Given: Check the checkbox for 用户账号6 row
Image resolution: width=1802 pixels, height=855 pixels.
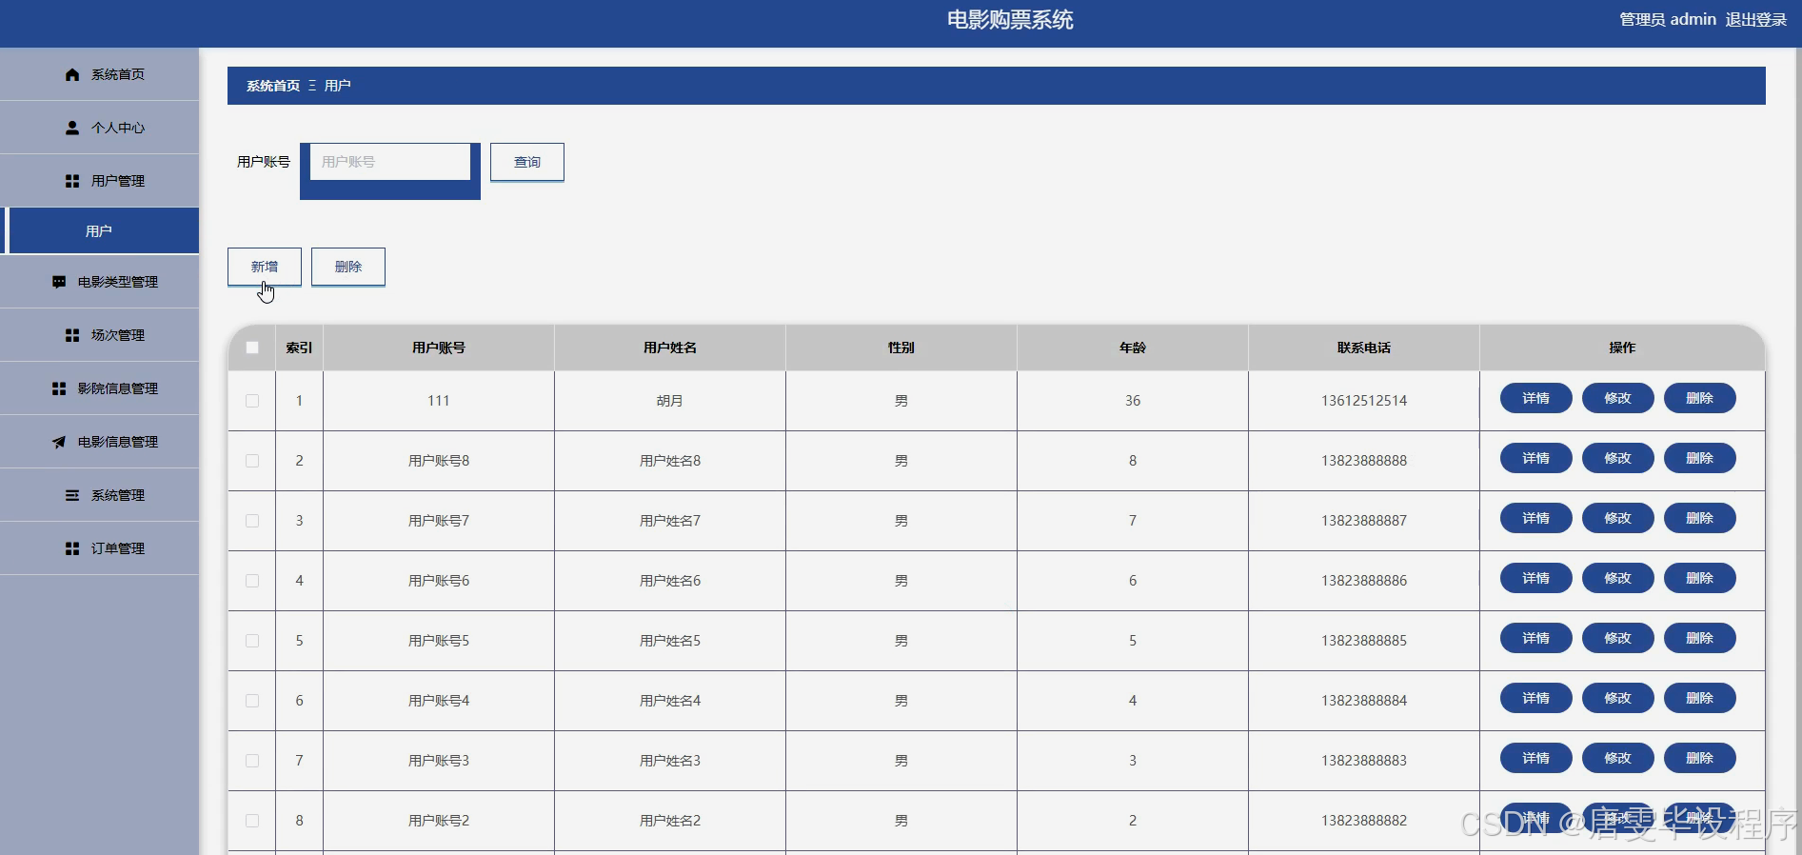Looking at the screenshot, I should click(252, 581).
